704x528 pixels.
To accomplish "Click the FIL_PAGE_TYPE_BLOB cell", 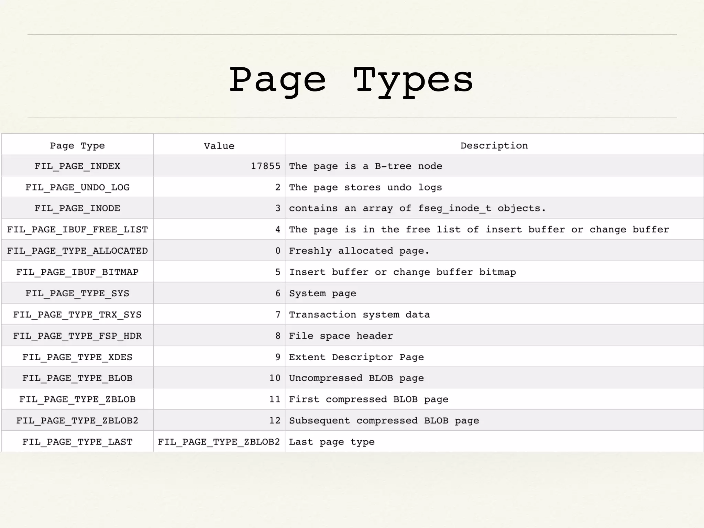I will click(x=77, y=378).
